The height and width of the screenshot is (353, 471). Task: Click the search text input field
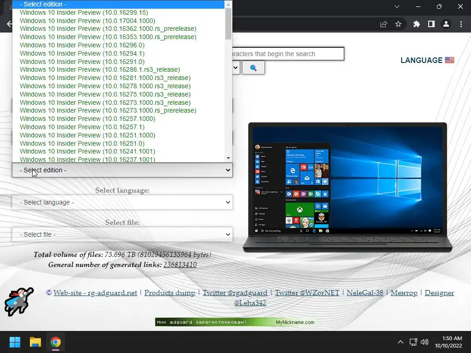click(288, 54)
